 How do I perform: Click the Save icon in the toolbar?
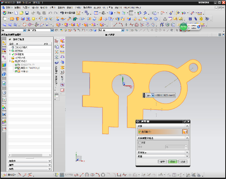coord(27,13)
